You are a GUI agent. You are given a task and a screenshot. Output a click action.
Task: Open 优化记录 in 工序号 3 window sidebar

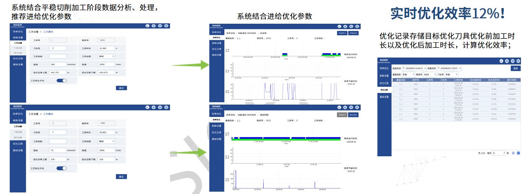18,144
